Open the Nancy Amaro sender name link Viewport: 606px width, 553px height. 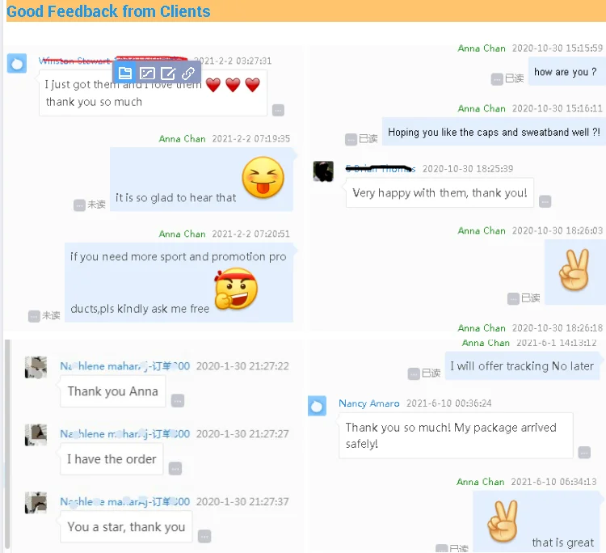(x=368, y=403)
